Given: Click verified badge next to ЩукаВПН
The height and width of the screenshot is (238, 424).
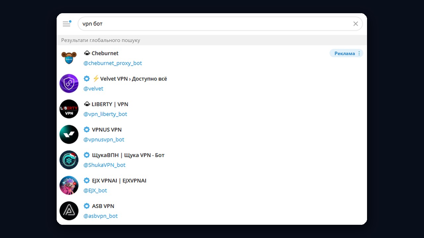Looking at the screenshot, I should [x=86, y=155].
